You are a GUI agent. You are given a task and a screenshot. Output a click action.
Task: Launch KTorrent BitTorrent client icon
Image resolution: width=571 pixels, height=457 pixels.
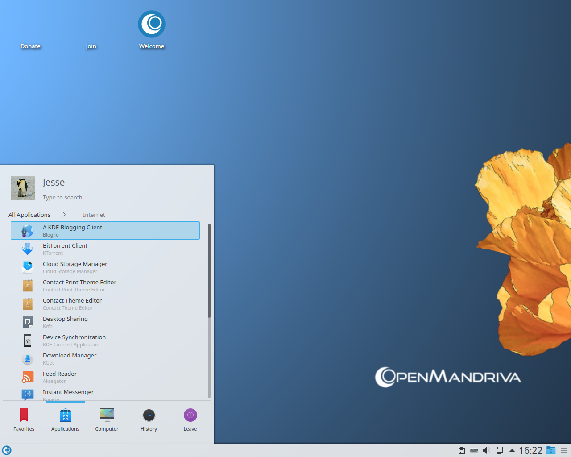coord(28,249)
